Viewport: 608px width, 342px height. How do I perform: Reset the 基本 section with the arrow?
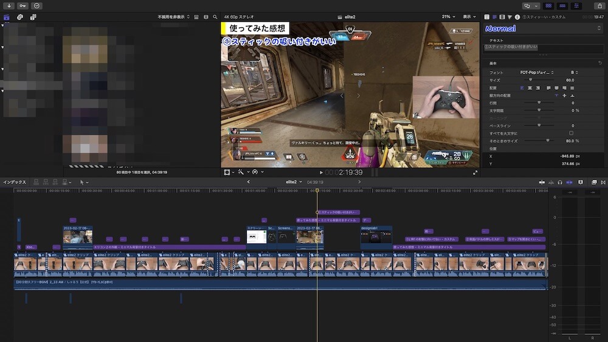pyautogui.click(x=600, y=63)
